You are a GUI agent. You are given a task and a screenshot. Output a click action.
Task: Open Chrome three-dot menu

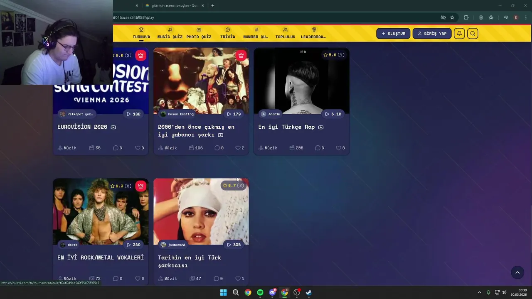[x=526, y=17]
